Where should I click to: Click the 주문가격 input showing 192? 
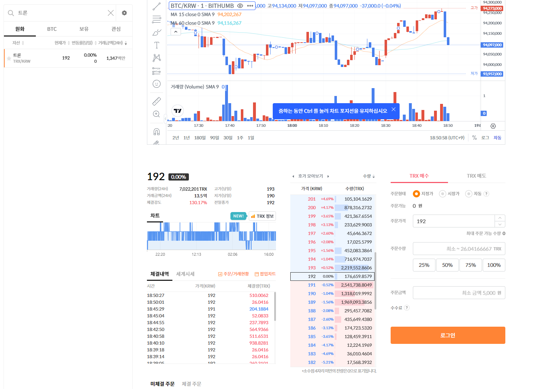pos(454,221)
